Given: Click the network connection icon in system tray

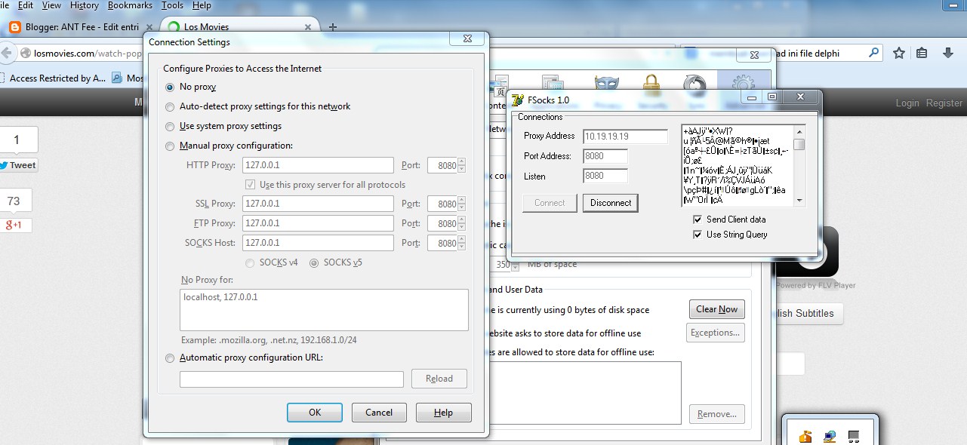Looking at the screenshot, I should pos(830,436).
